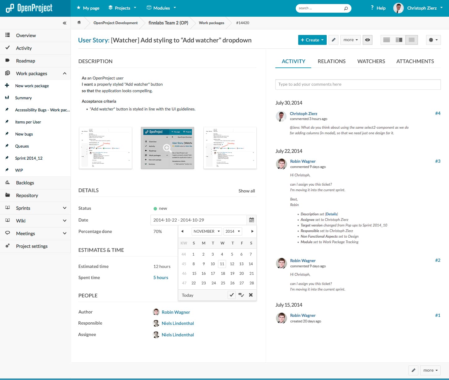Toggle watch status with eye icon
449x380 pixels.
pos(367,40)
